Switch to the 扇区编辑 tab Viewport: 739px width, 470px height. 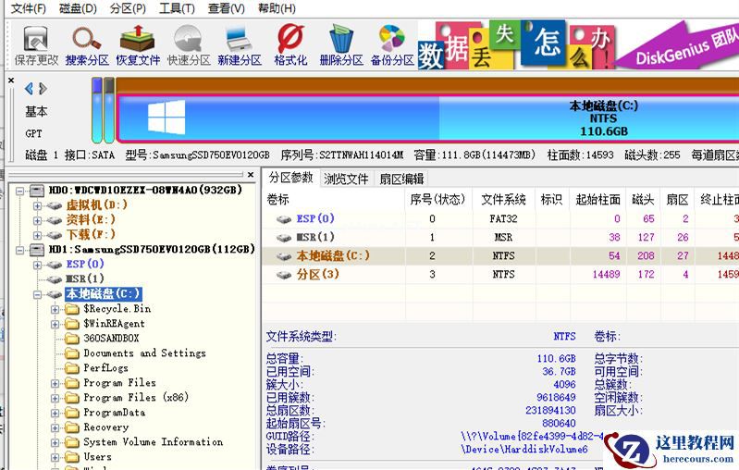(x=401, y=179)
